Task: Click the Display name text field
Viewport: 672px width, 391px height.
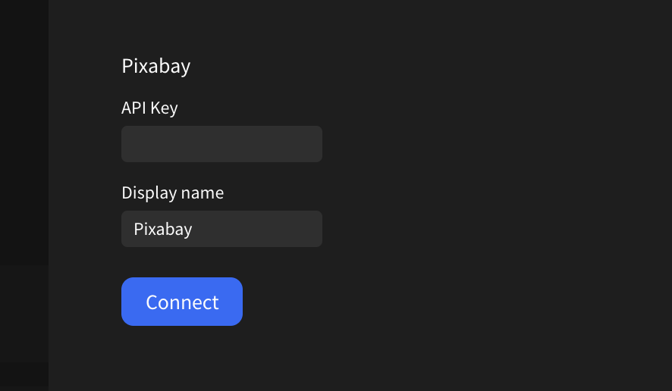Action: tap(221, 229)
